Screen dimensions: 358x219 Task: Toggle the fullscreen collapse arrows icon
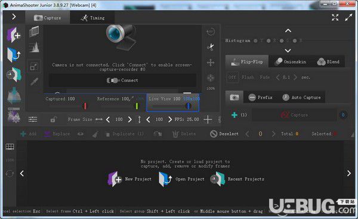click(335, 17)
